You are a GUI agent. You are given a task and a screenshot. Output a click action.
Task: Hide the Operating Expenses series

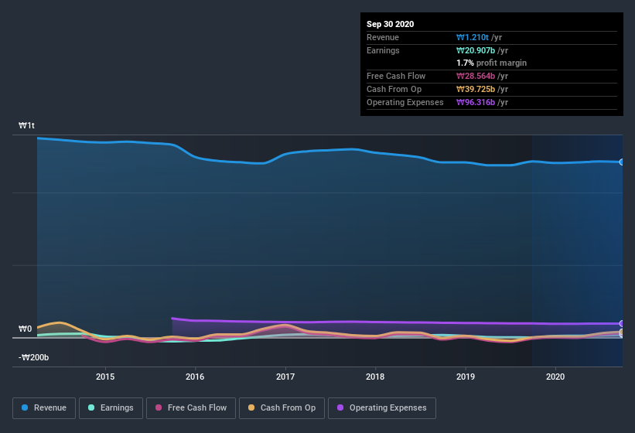point(382,408)
